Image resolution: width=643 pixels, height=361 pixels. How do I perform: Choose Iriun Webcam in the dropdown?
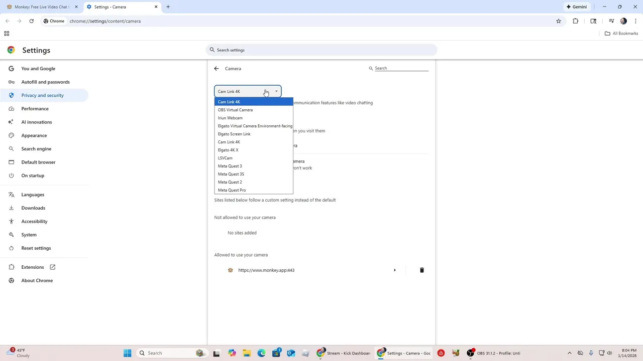pos(254,118)
